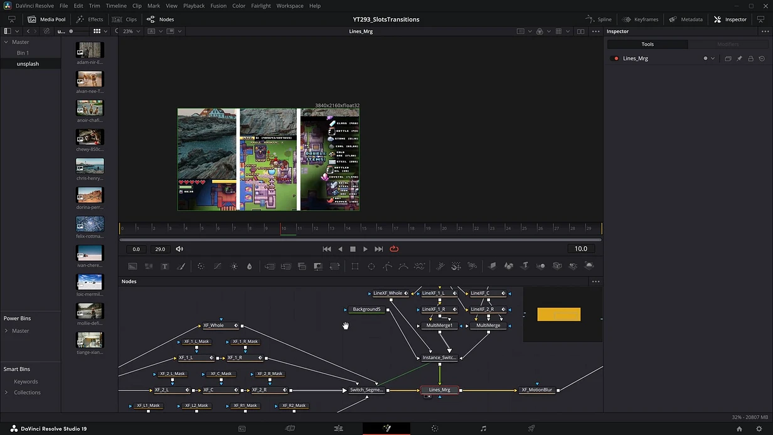Viewport: 773px width, 435px height.
Task: Open the Playback menu
Action: [194, 6]
